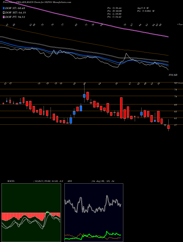Click the white DOW MT legend swatch
Screen dimensions: 183x242
[x=4, y=13]
